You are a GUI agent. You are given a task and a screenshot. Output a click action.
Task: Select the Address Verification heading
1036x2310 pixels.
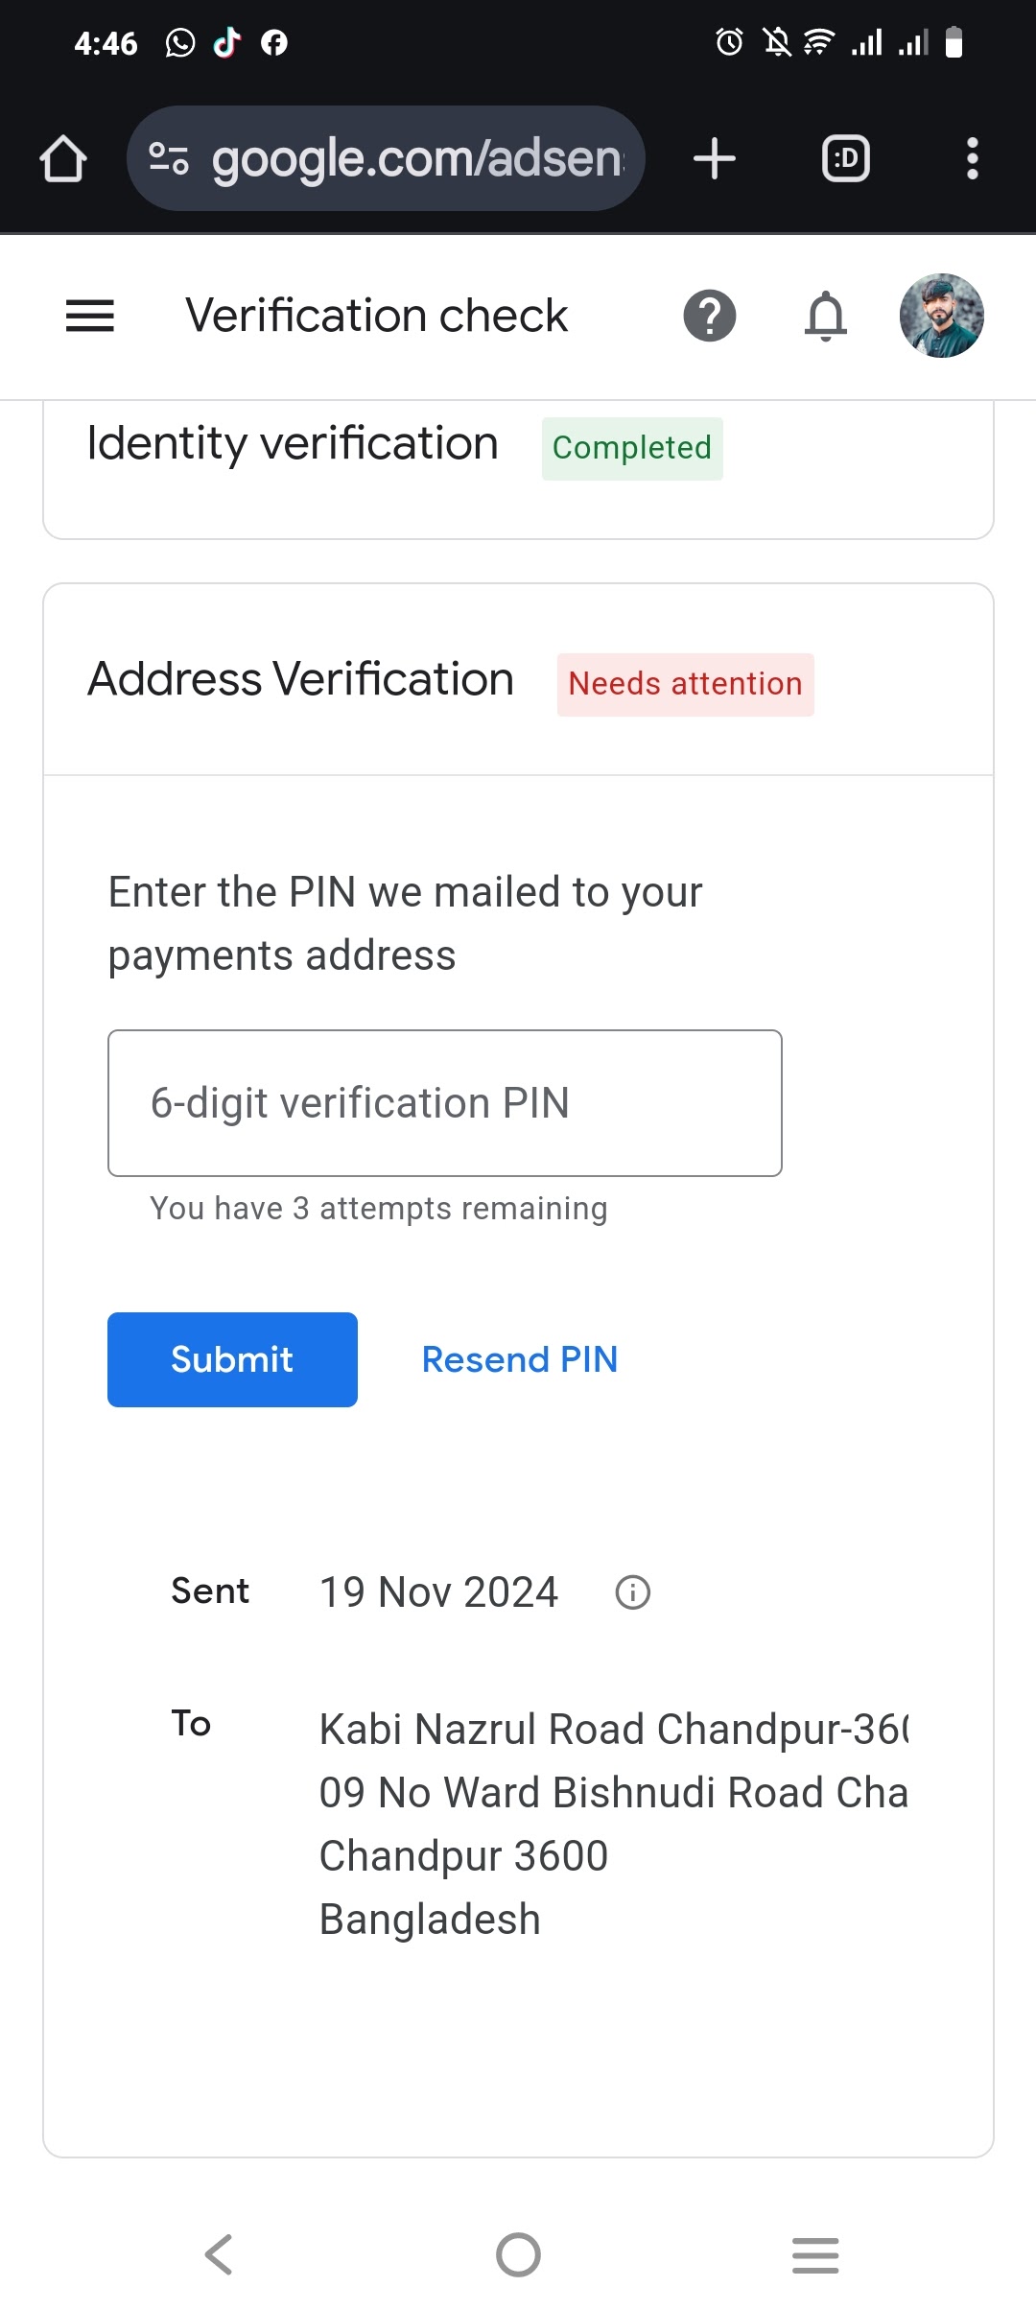click(x=300, y=679)
